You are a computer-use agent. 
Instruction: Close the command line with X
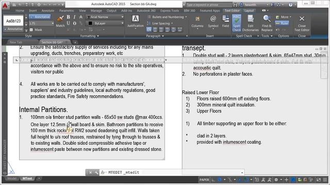coord(90,173)
